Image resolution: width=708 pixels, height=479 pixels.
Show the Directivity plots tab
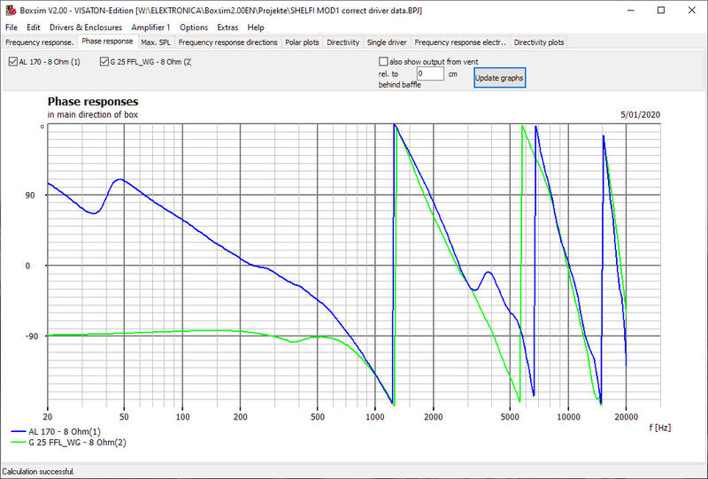tap(538, 42)
